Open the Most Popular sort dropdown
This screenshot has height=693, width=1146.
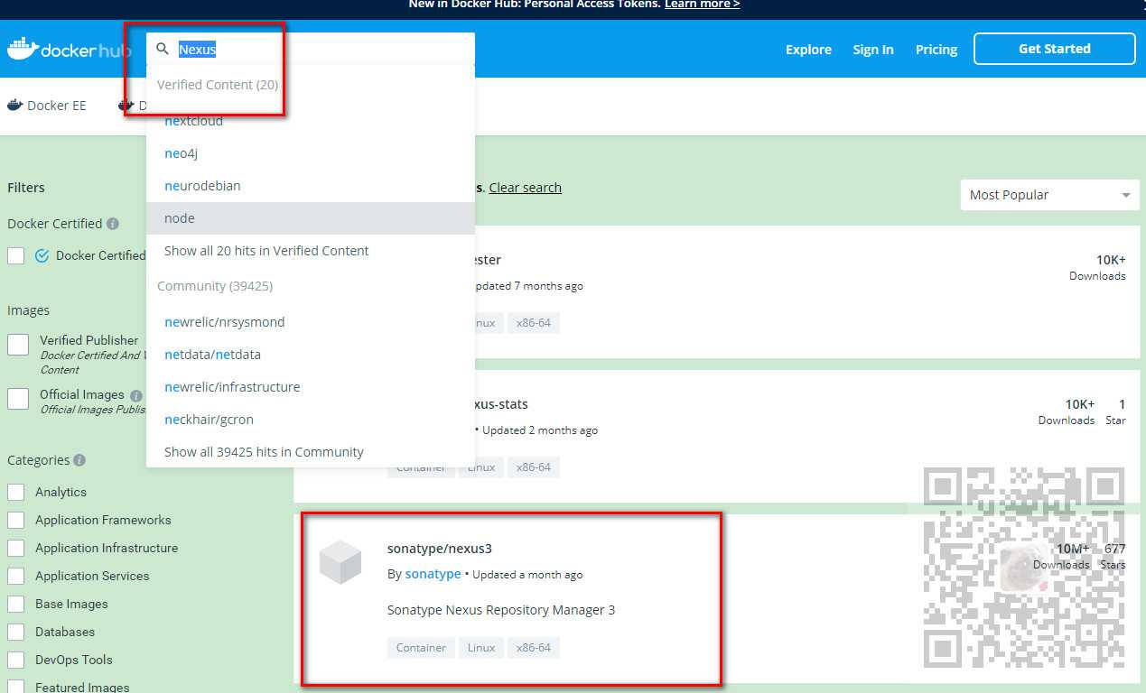coord(1049,195)
